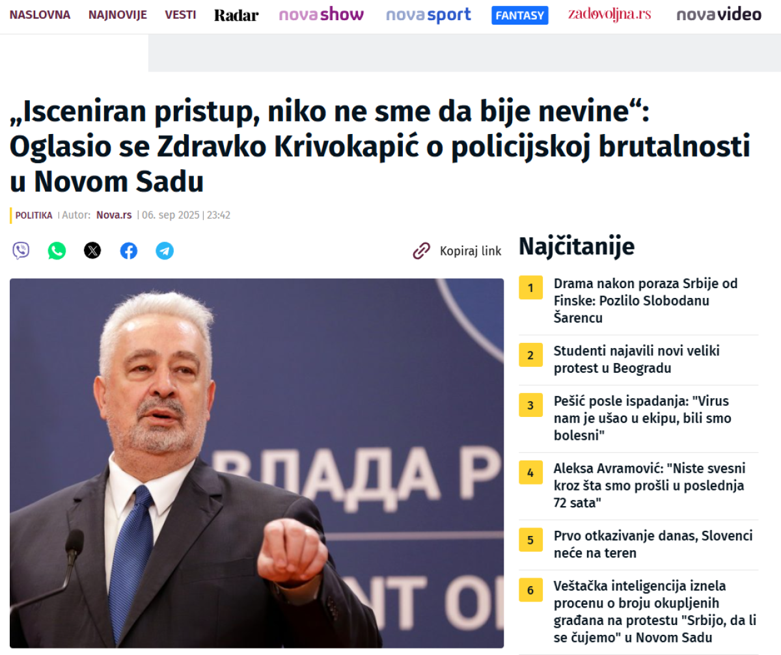Open article image of Krivokapić
The image size is (781, 655).
click(x=256, y=463)
